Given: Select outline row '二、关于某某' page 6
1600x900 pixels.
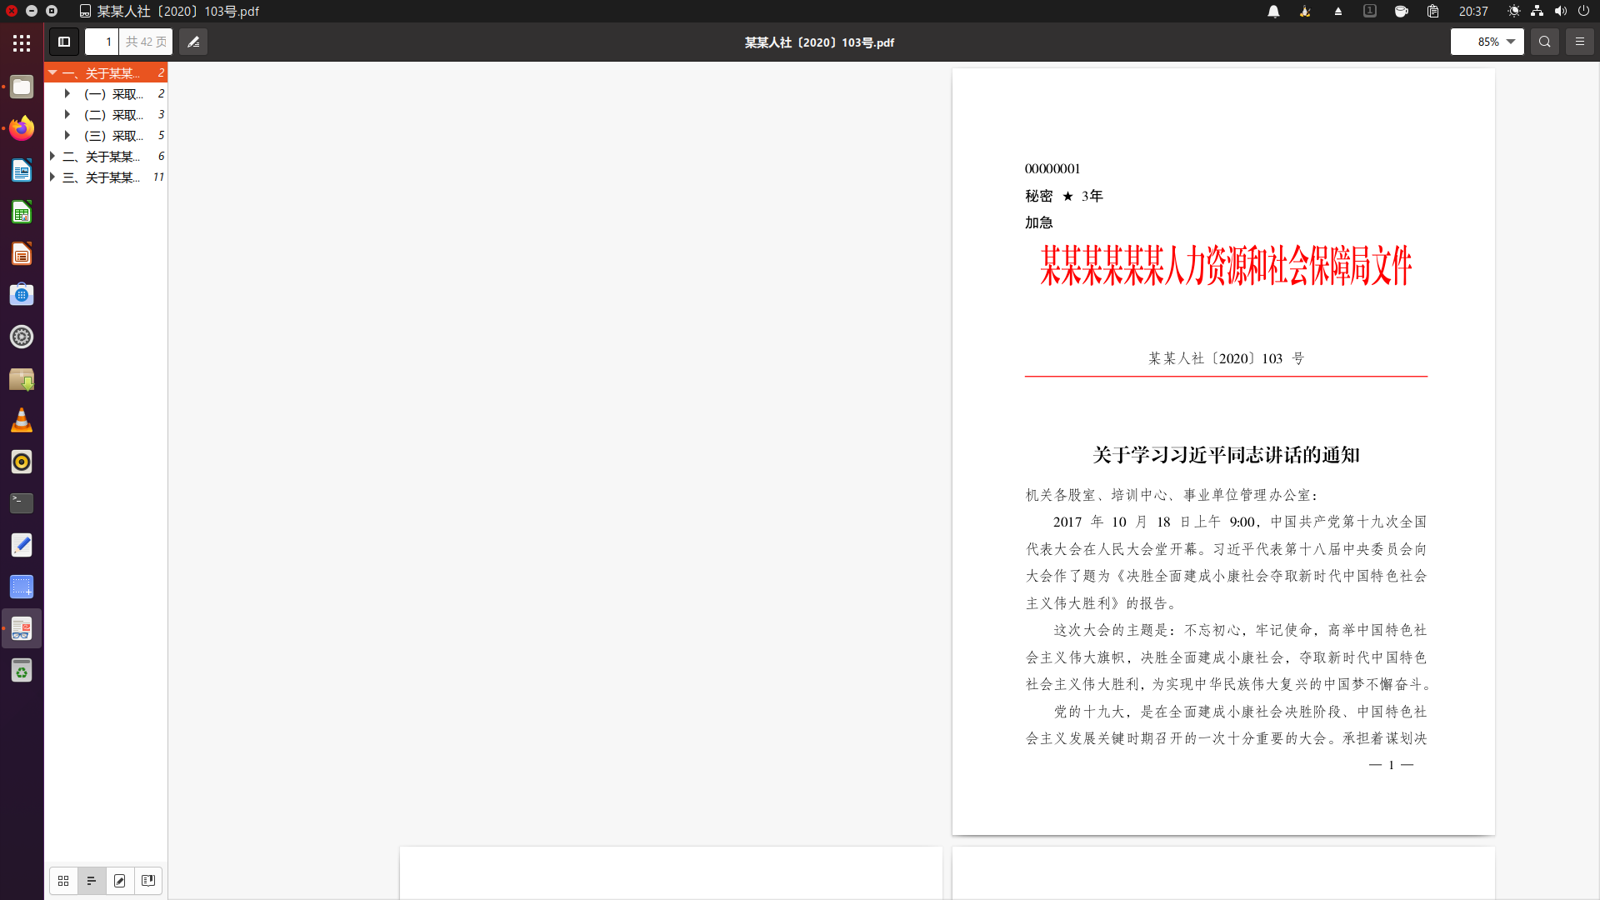Looking at the screenshot, I should tap(106, 156).
